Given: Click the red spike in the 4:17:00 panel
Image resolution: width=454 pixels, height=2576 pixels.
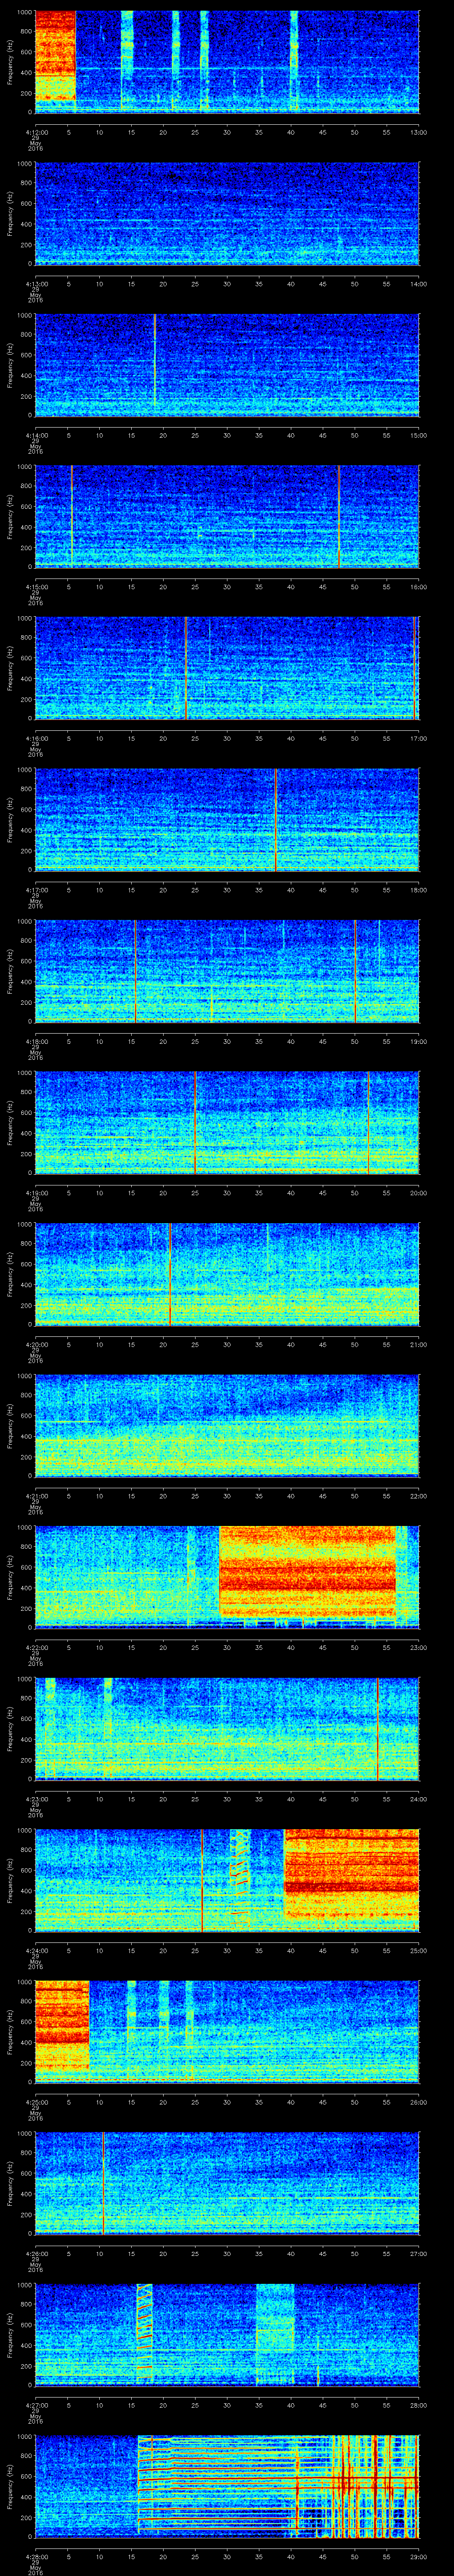Looking at the screenshot, I should (275, 820).
